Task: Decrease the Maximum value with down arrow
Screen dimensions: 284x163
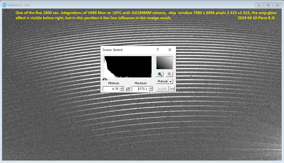Action: (151, 90)
